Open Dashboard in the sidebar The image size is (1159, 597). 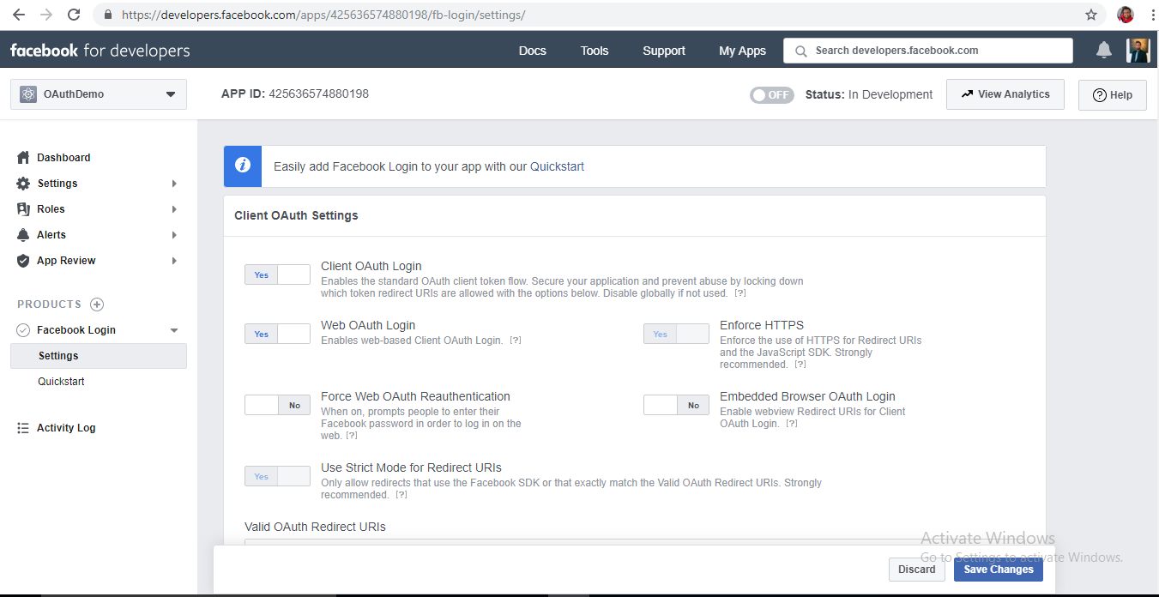tap(63, 158)
